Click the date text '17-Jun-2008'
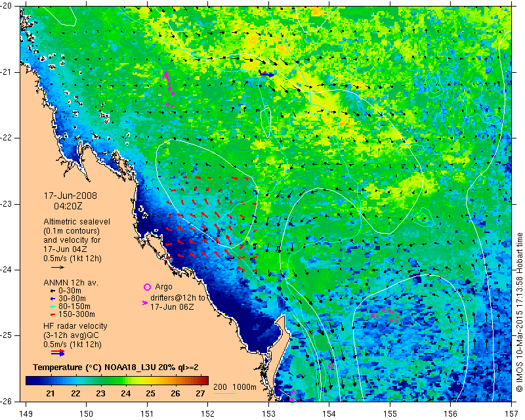The image size is (525, 420). (70, 196)
